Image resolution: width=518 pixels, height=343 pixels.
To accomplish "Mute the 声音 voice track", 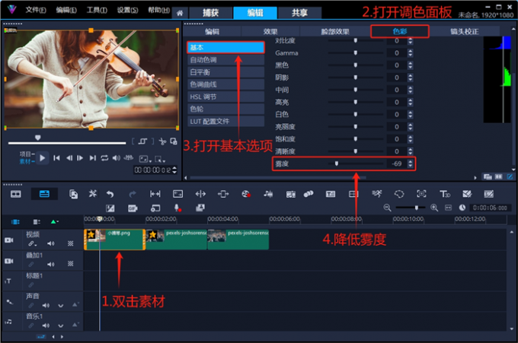I will click(47, 305).
